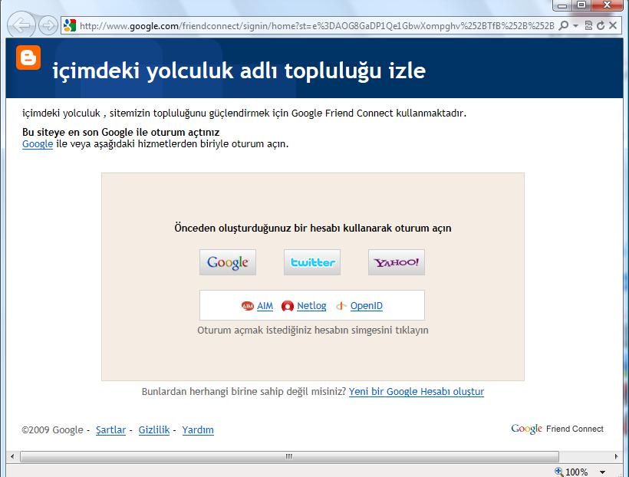Viewport: 629px width, 477px height.
Task: Click text 'Oturum açmak istediğiniz hesabın simgesini tıklayın'
Action: (x=313, y=331)
